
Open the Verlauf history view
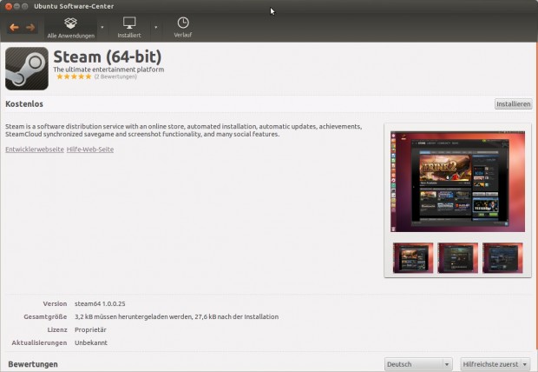(x=183, y=28)
